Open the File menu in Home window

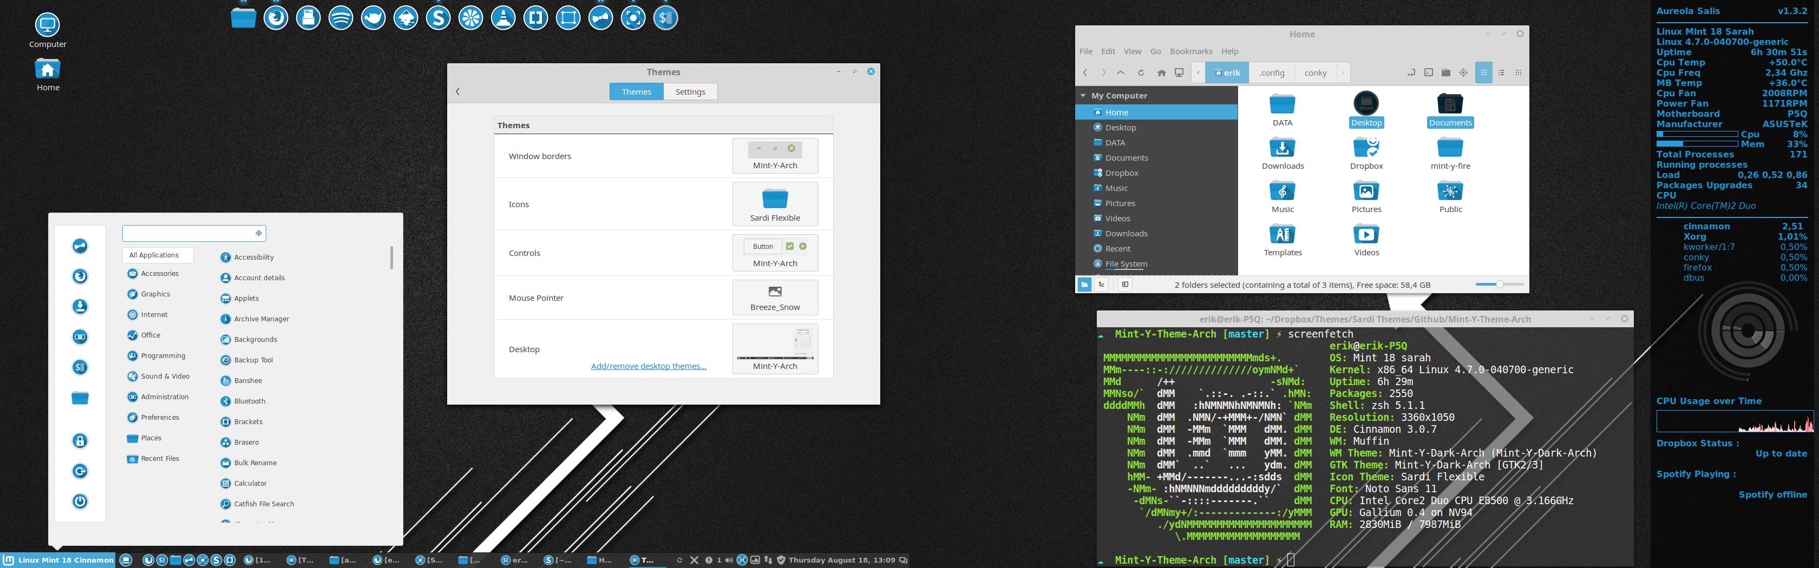pyautogui.click(x=1085, y=51)
